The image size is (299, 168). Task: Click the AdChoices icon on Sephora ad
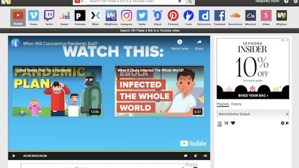pyautogui.click(x=283, y=40)
